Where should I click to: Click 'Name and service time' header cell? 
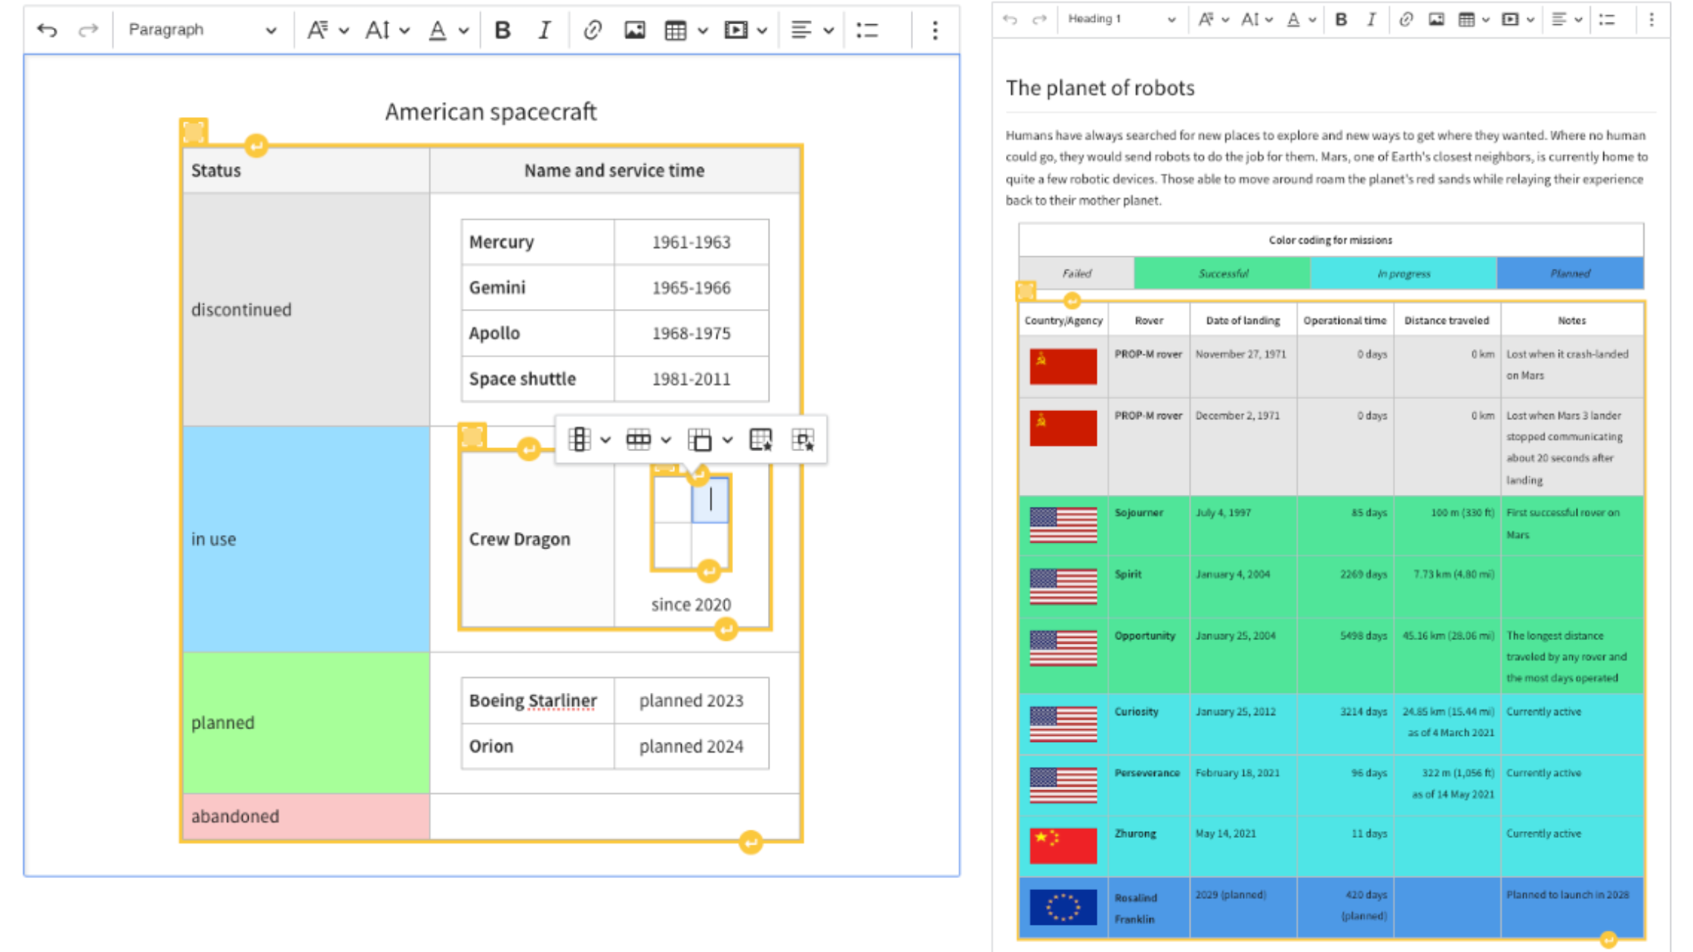(x=614, y=170)
